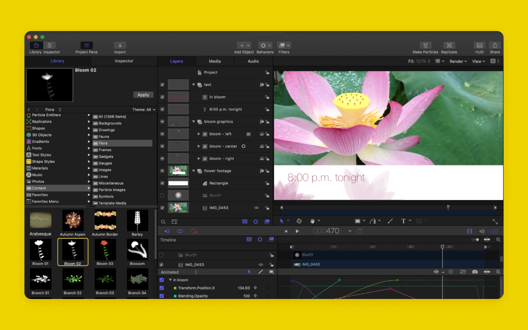Switch to the Media tab
Viewport: 528px width, 330px height.
tap(214, 61)
